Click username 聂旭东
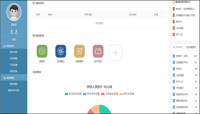Screen dimensions: 200x114 [x=14, y=25]
